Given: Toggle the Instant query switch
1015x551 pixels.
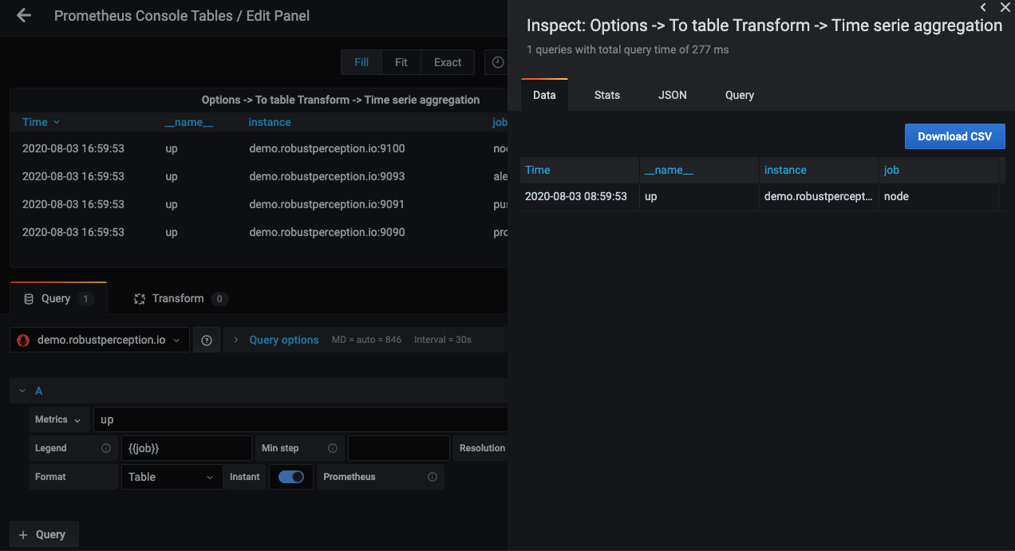Looking at the screenshot, I should click(x=291, y=477).
